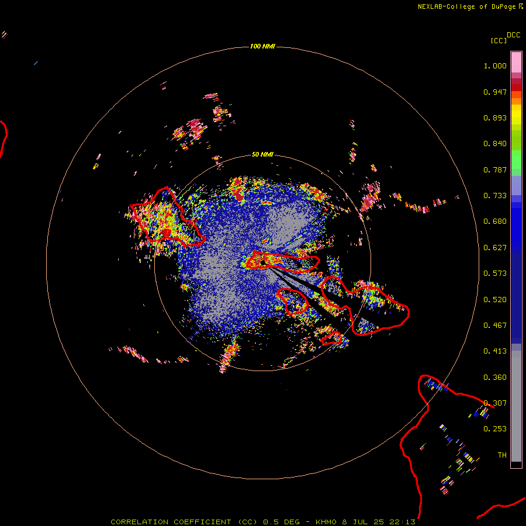Screen dimensions: 526x526
Task: Click the 0.787 scale value
Action: coord(495,169)
